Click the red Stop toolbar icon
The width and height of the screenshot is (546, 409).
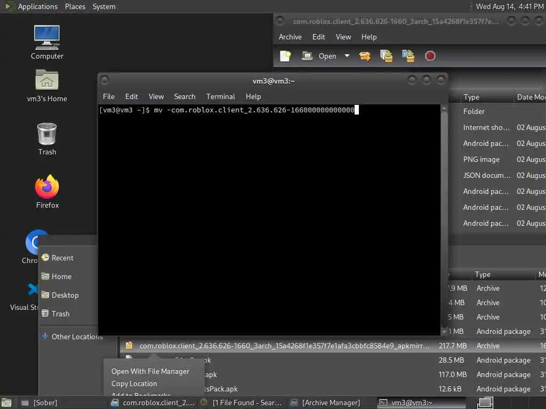[430, 56]
